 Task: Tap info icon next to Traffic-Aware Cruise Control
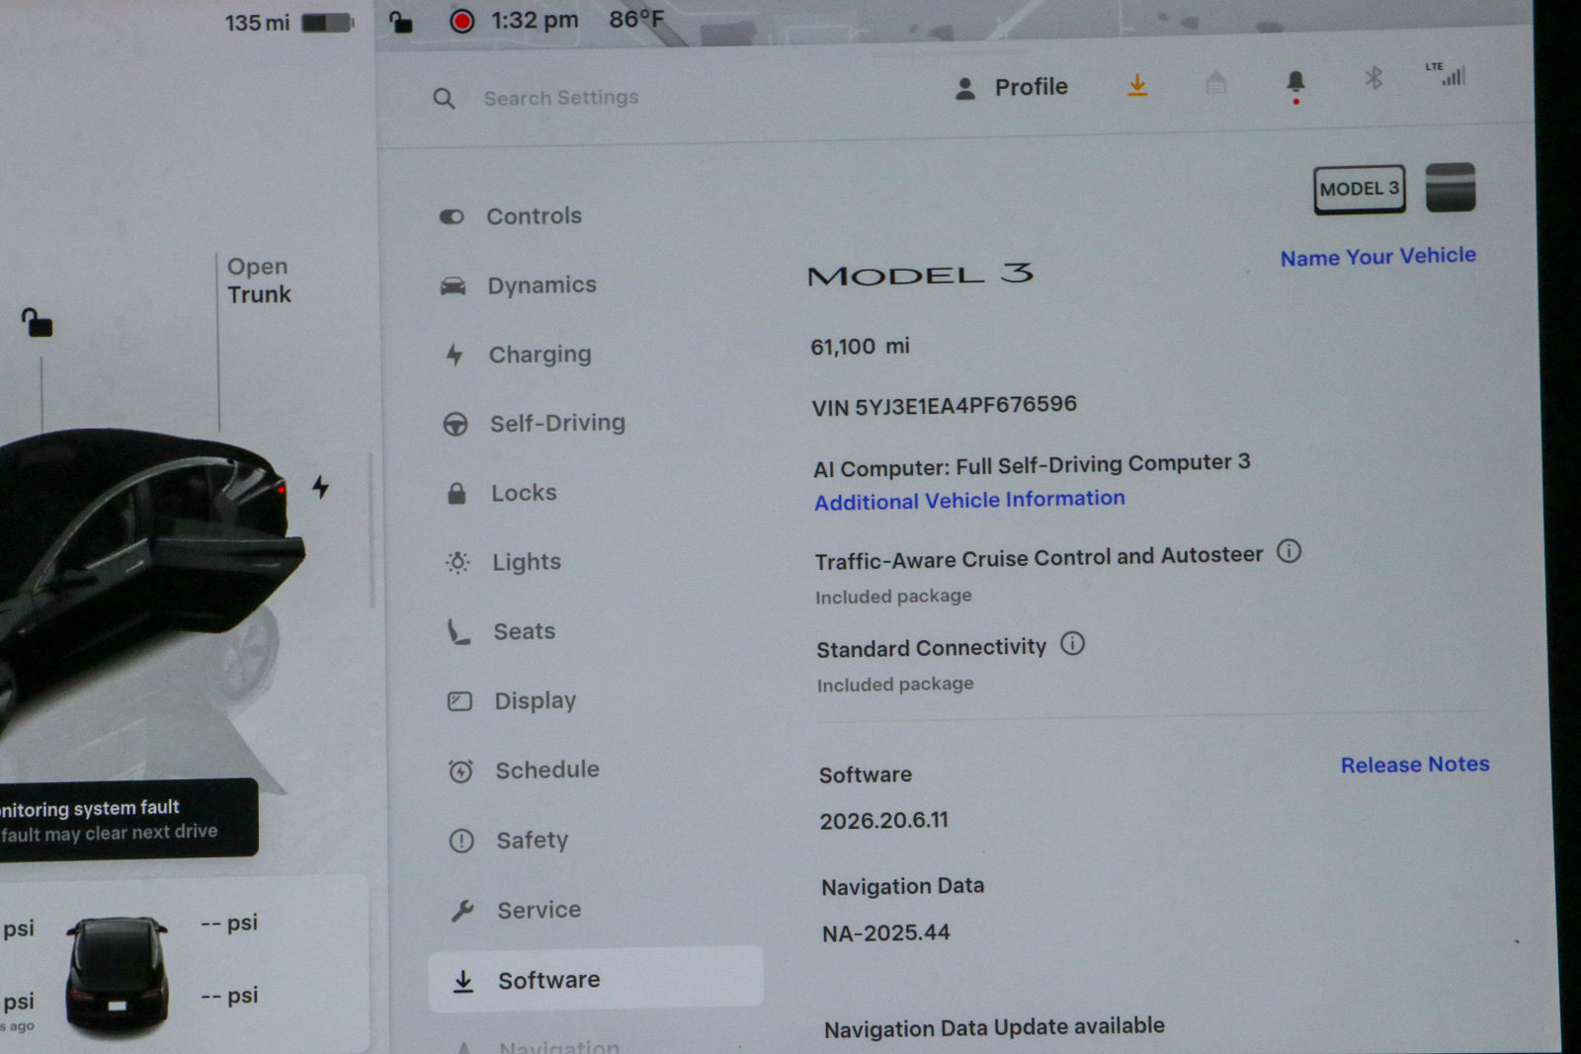1289,551
